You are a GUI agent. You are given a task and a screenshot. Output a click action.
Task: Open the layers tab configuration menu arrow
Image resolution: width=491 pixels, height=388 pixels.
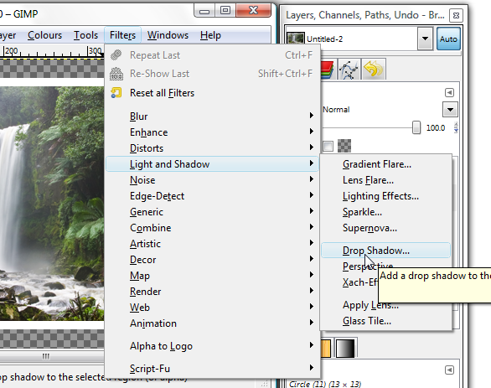click(449, 92)
